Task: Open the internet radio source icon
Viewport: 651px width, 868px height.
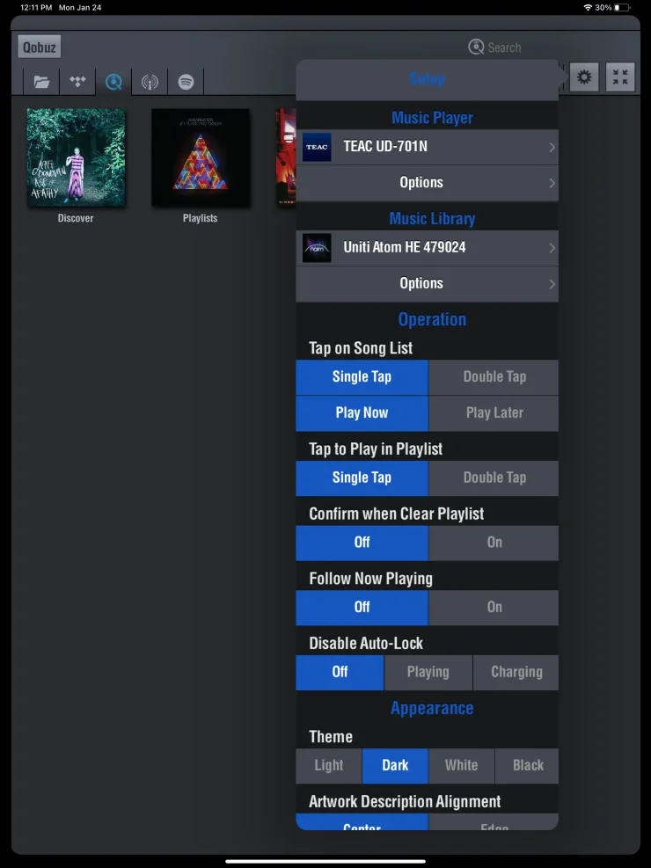Action: (x=150, y=82)
